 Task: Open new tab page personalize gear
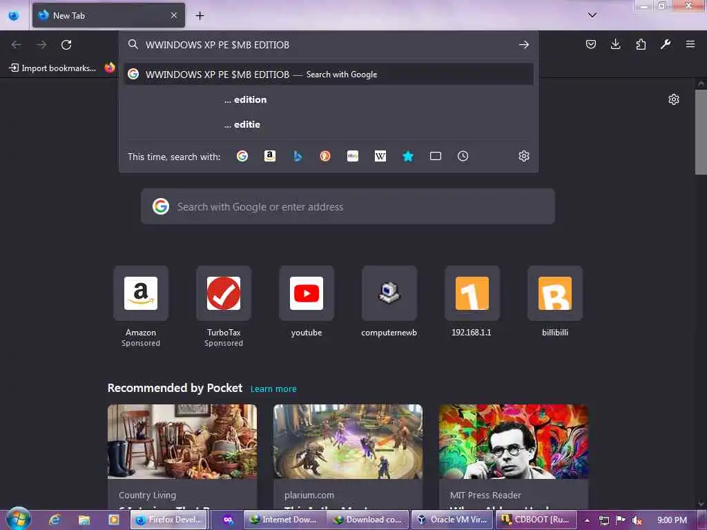(674, 99)
